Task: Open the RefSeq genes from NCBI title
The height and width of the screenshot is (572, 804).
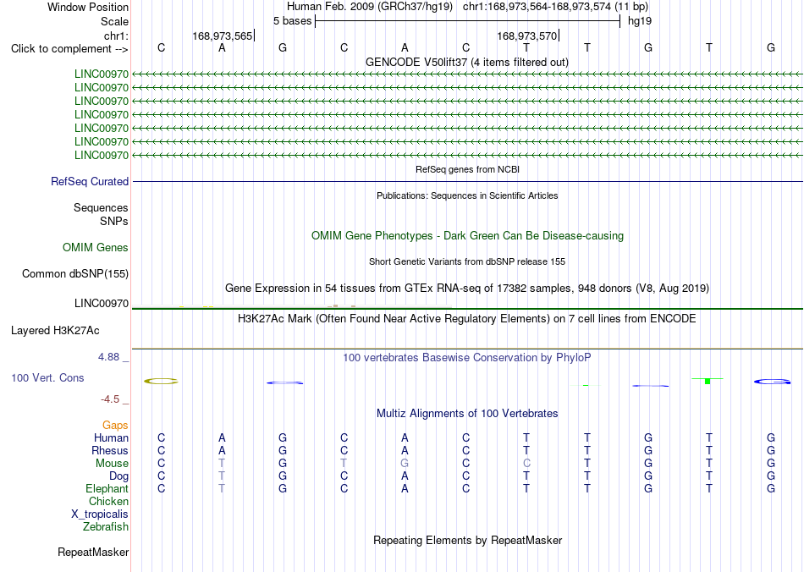Action: click(x=468, y=169)
